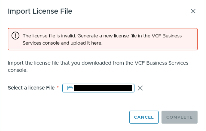206x131 pixels.
Task: Click the blacked-out license file name
Action: (x=103, y=88)
